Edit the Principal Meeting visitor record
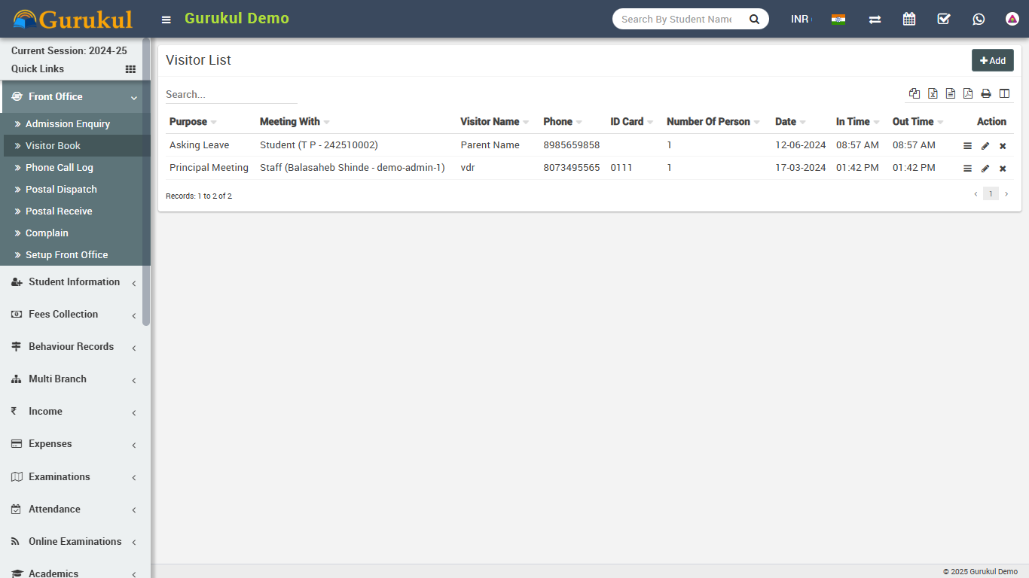This screenshot has height=578, width=1029. 985,169
